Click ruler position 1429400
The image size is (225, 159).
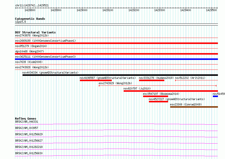pyautogui.click(x=186, y=10)
